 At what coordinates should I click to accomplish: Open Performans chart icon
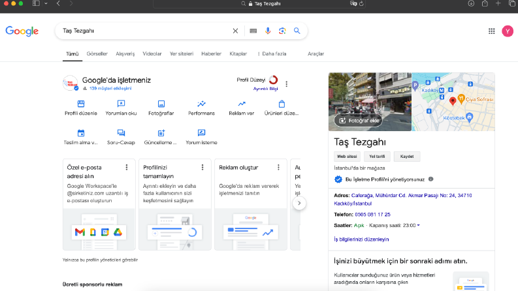point(202,104)
